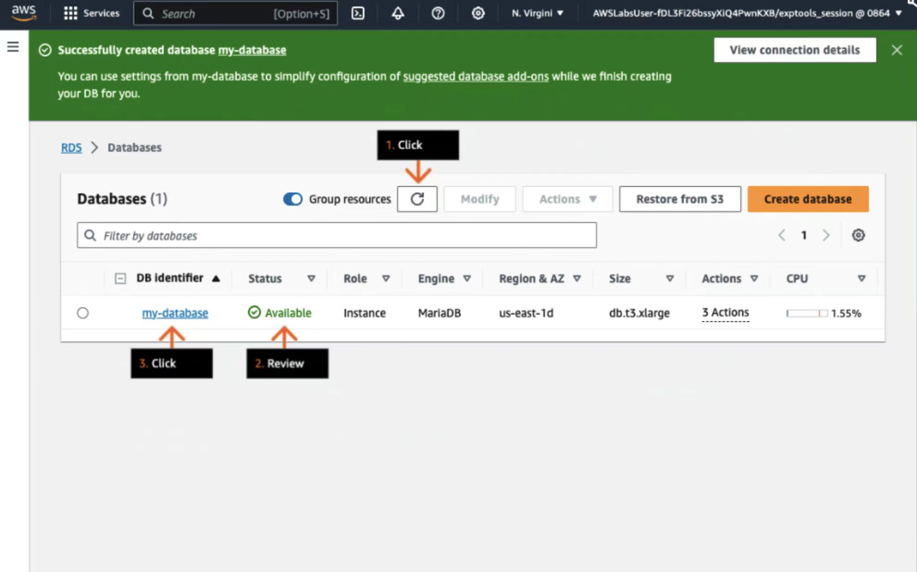Open the notifications bell
This screenshot has height=572, width=917.
398,13
